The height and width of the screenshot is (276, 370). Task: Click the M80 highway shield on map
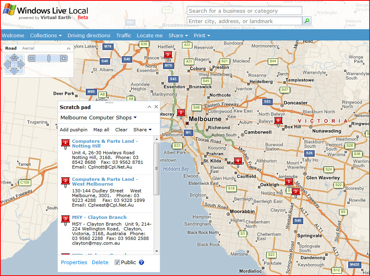coord(91,92)
